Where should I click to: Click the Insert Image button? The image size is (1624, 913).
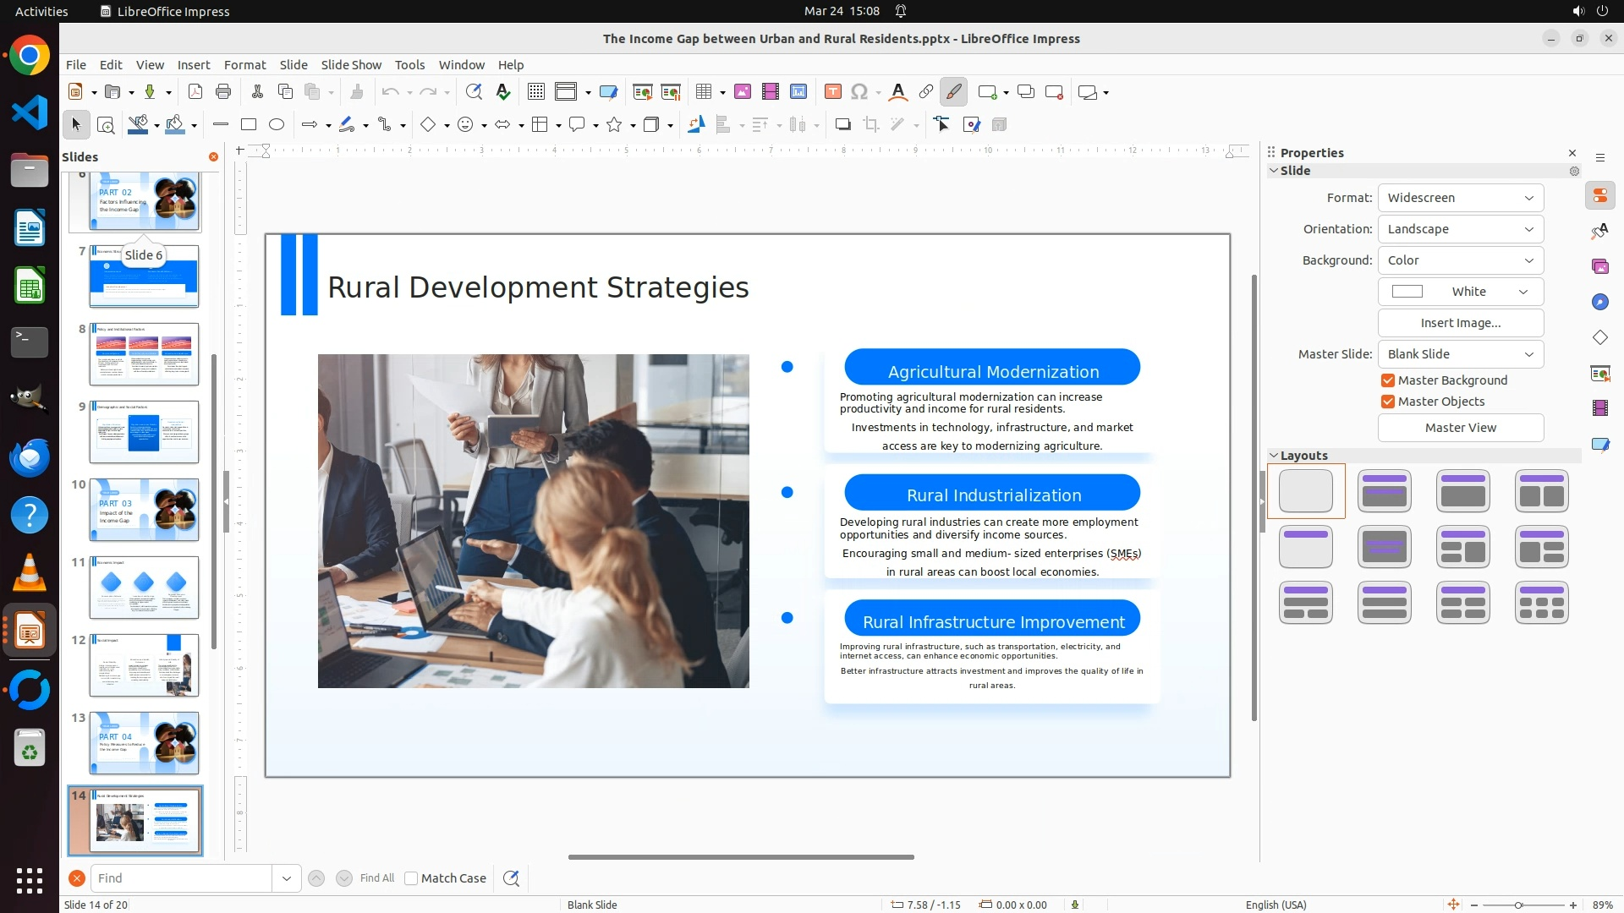(x=1460, y=323)
